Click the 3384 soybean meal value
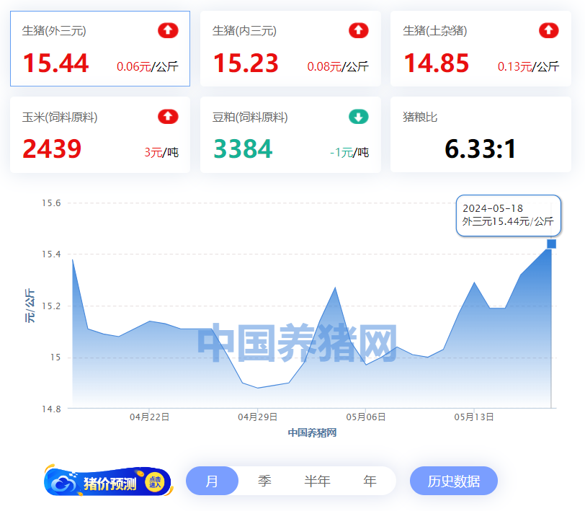This screenshot has height=511, width=585. [x=243, y=149]
